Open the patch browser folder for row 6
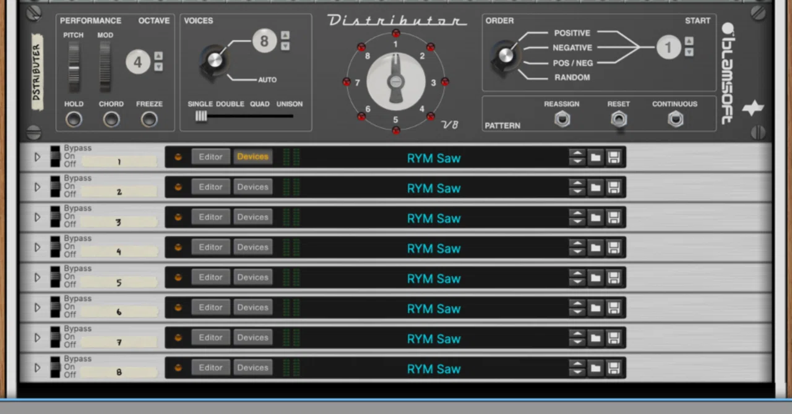This screenshot has height=414, width=792. 595,308
